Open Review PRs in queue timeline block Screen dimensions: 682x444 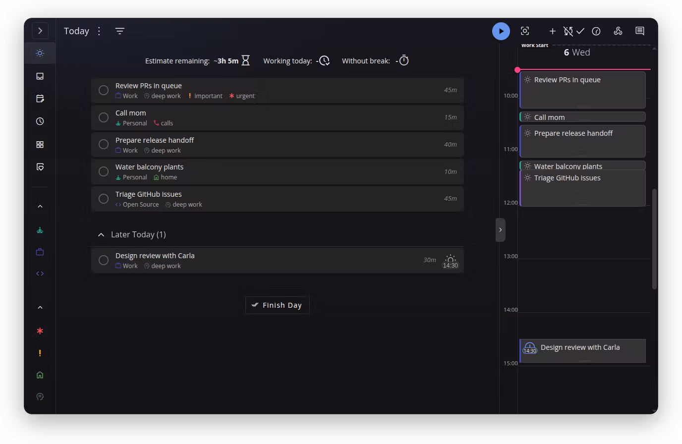(x=582, y=90)
